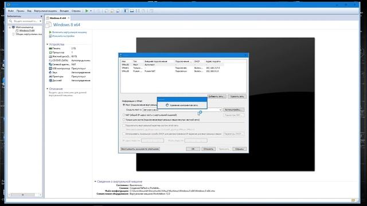Toggle the thumbnail bar toolbar icon

(132, 11)
